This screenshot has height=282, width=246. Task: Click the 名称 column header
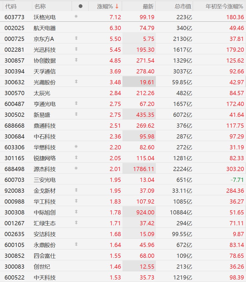(x=40, y=6)
